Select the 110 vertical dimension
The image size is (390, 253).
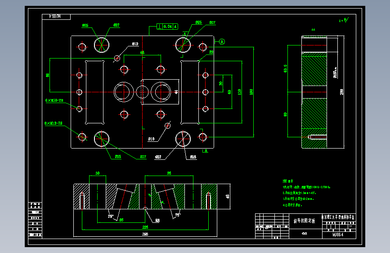click(x=239, y=92)
